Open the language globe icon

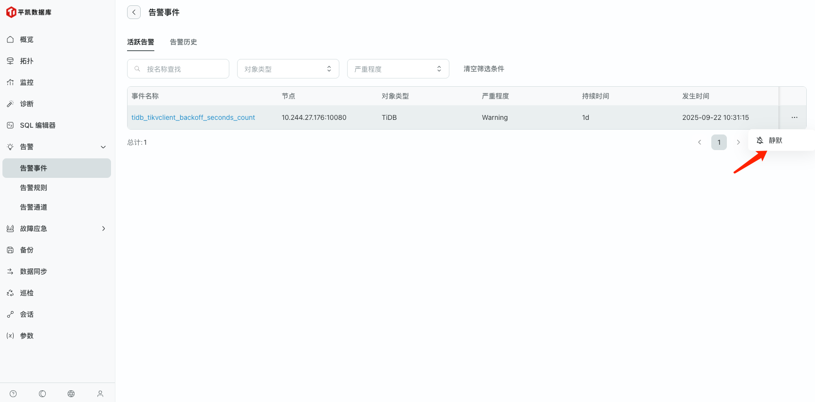click(71, 394)
